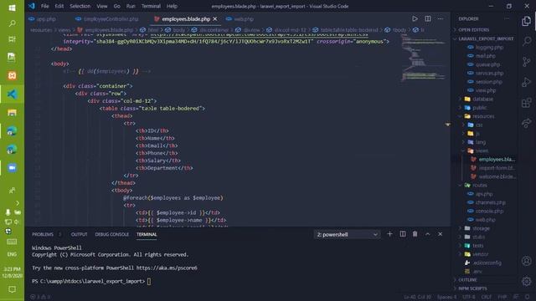The image size is (536, 301).
Task: Close the terminal panel
Action: point(440,234)
